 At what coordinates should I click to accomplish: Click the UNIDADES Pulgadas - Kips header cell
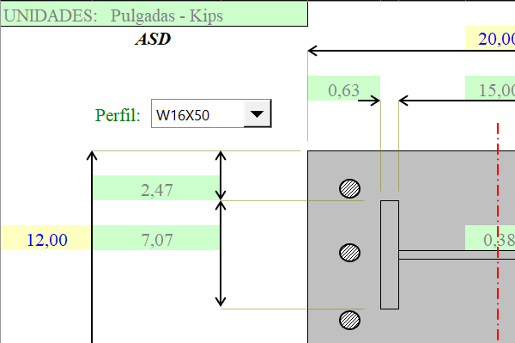point(154,14)
